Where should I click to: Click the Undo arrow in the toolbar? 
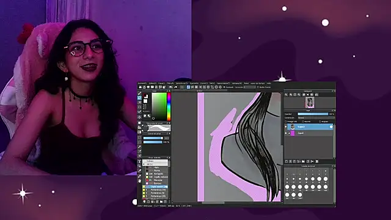click(x=171, y=87)
